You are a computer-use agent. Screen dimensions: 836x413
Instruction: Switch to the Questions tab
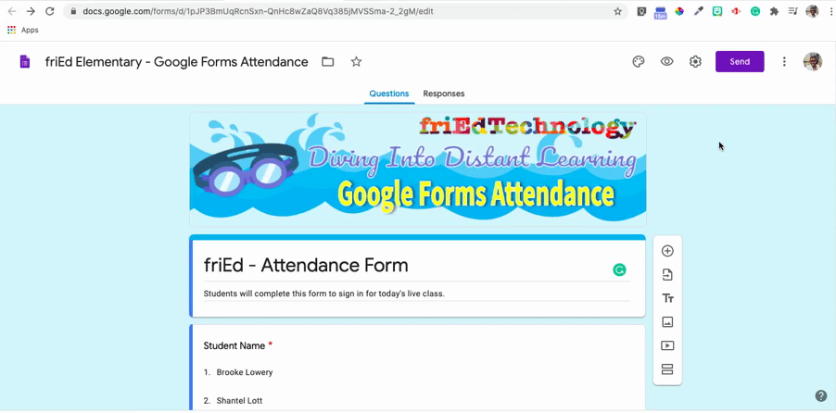(389, 94)
